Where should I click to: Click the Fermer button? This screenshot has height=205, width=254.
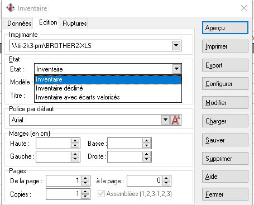pyautogui.click(x=225, y=194)
